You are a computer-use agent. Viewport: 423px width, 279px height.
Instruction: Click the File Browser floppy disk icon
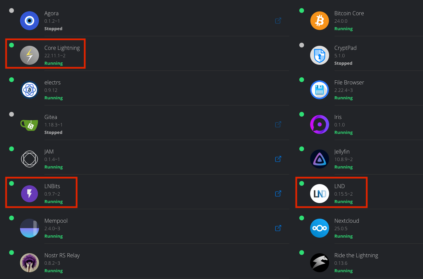(320, 90)
